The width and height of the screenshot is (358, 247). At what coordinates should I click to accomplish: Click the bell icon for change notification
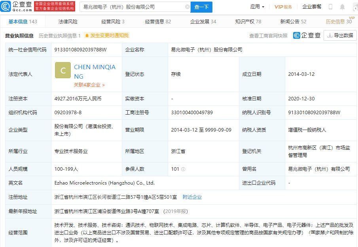tap(87, 36)
